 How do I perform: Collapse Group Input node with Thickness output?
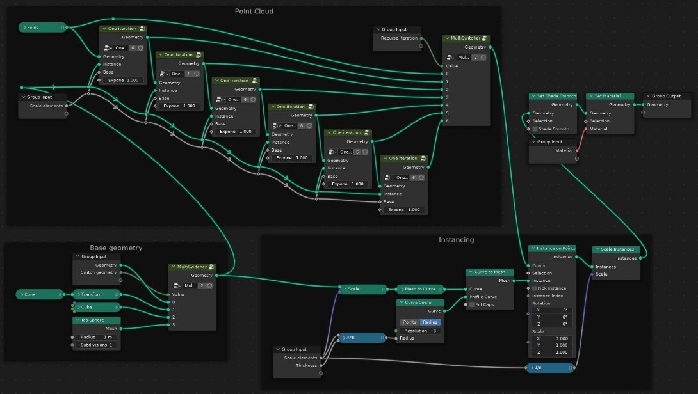(x=278, y=349)
